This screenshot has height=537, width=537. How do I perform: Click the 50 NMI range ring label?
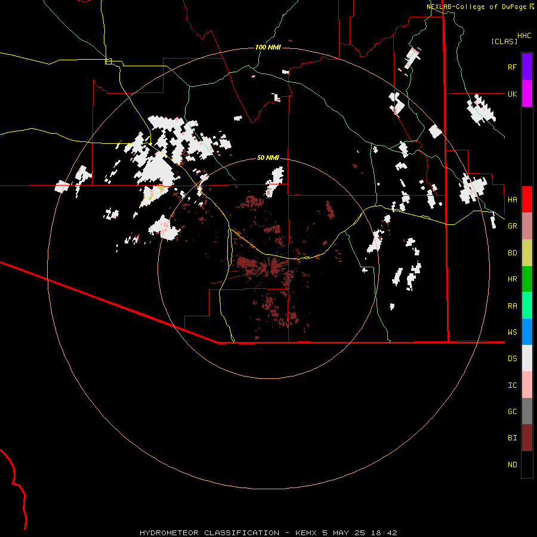268,158
